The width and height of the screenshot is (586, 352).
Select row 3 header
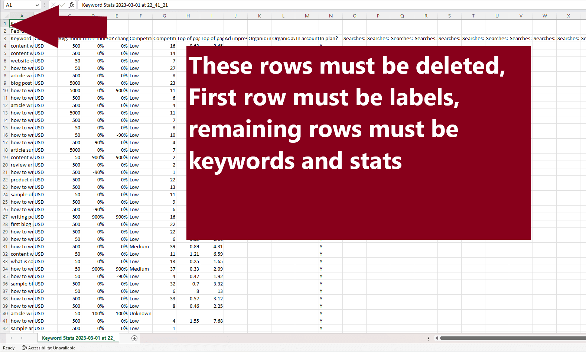click(x=5, y=38)
